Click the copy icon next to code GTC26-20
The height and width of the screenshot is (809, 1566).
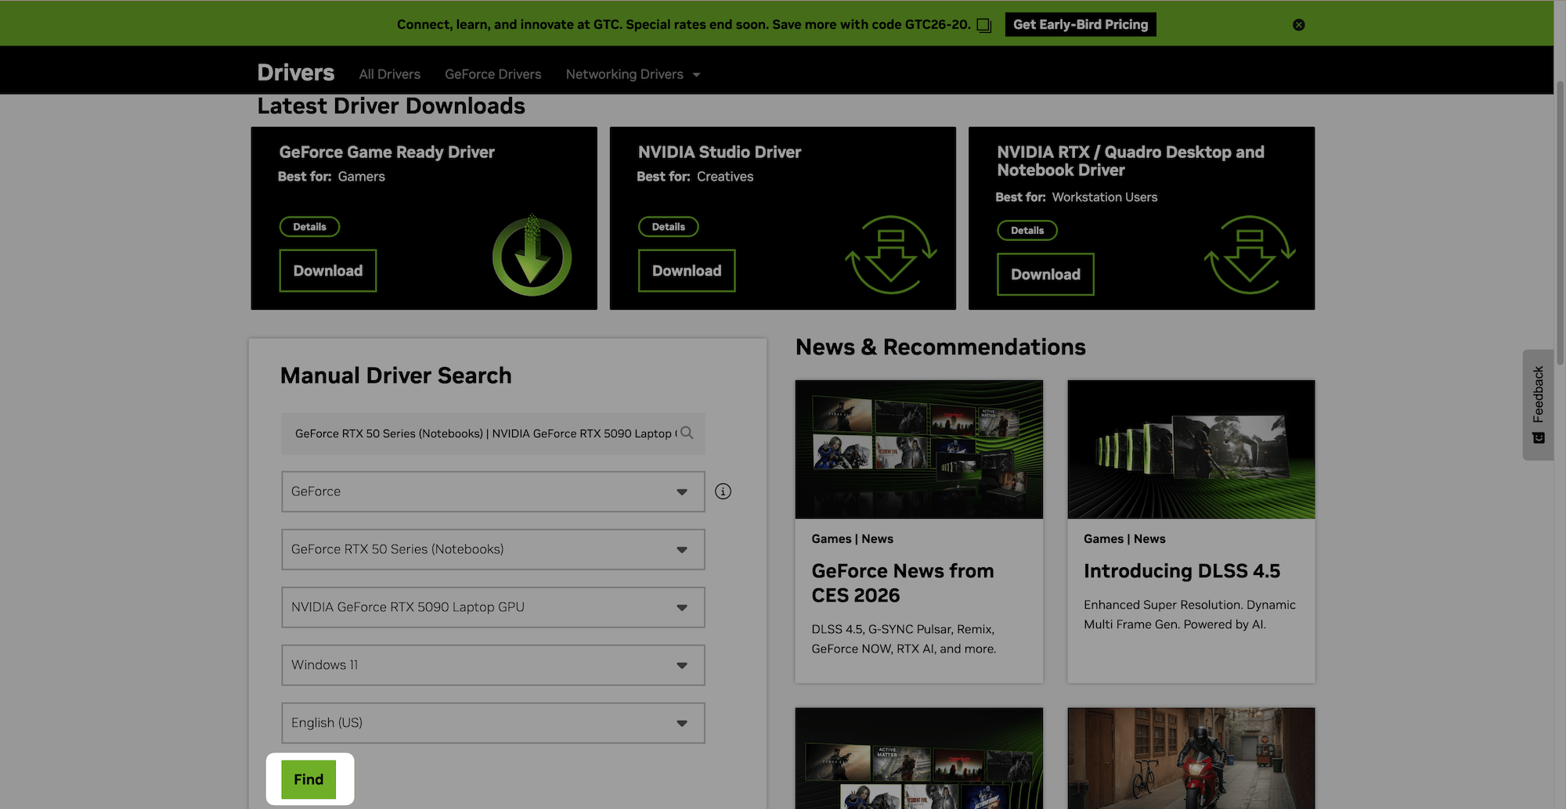(x=983, y=24)
